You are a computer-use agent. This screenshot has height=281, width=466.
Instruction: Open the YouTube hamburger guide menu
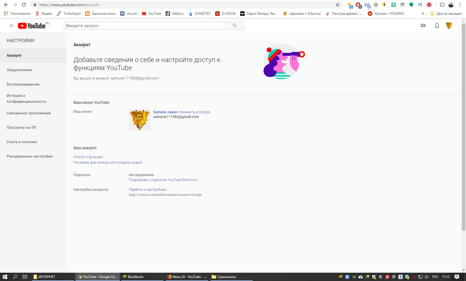coord(11,26)
